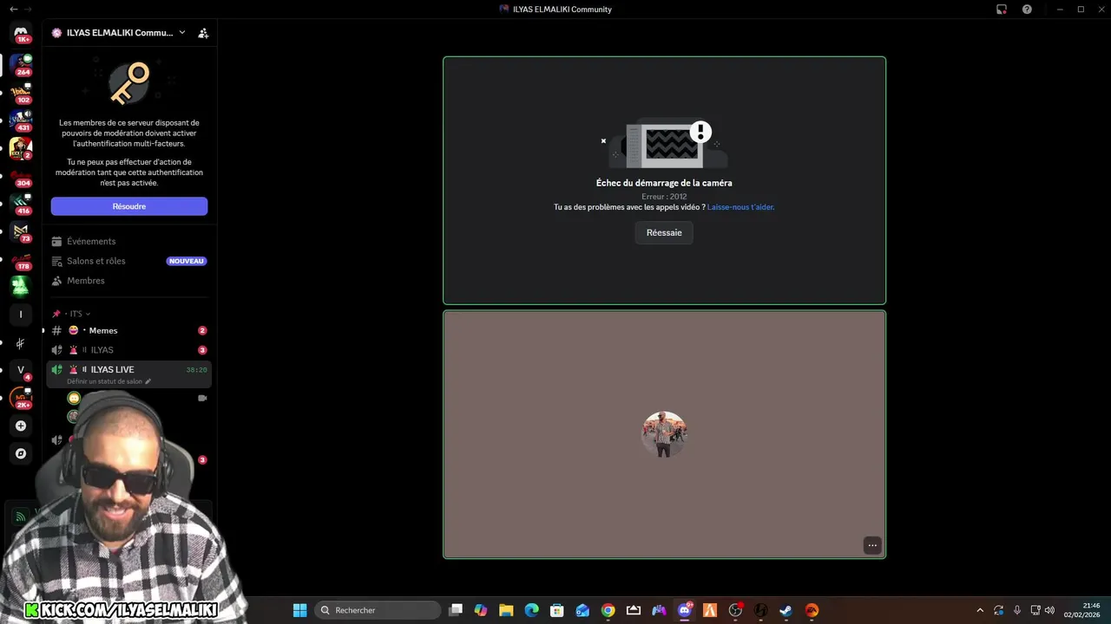This screenshot has height=624, width=1111.
Task: Open the server icon with 2K+ badge
Action: [x=21, y=398]
